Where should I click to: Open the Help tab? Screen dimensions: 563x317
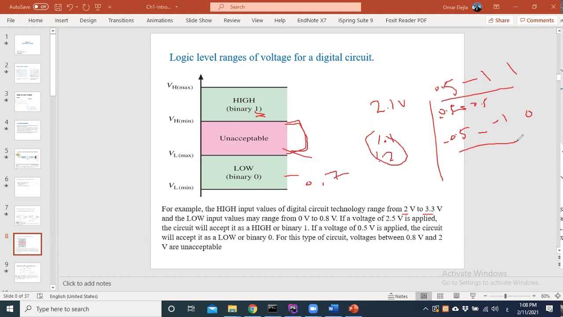click(x=280, y=20)
